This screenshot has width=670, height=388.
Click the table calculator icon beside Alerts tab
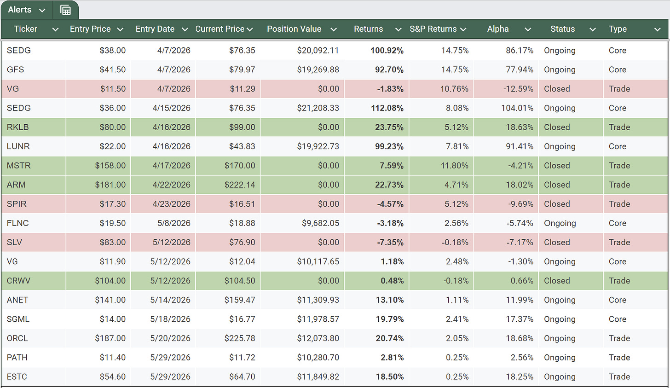66,10
